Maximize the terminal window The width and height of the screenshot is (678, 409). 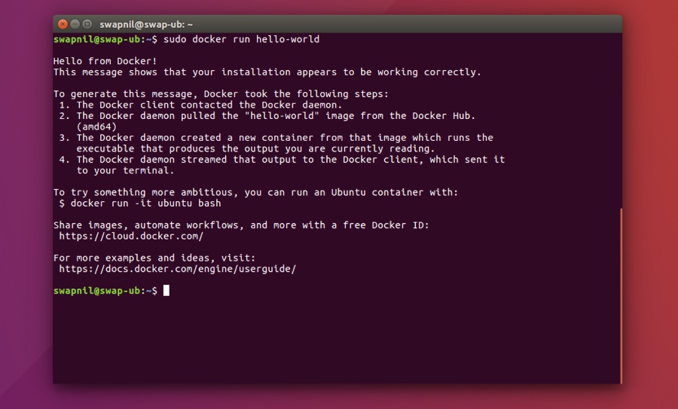(x=87, y=24)
